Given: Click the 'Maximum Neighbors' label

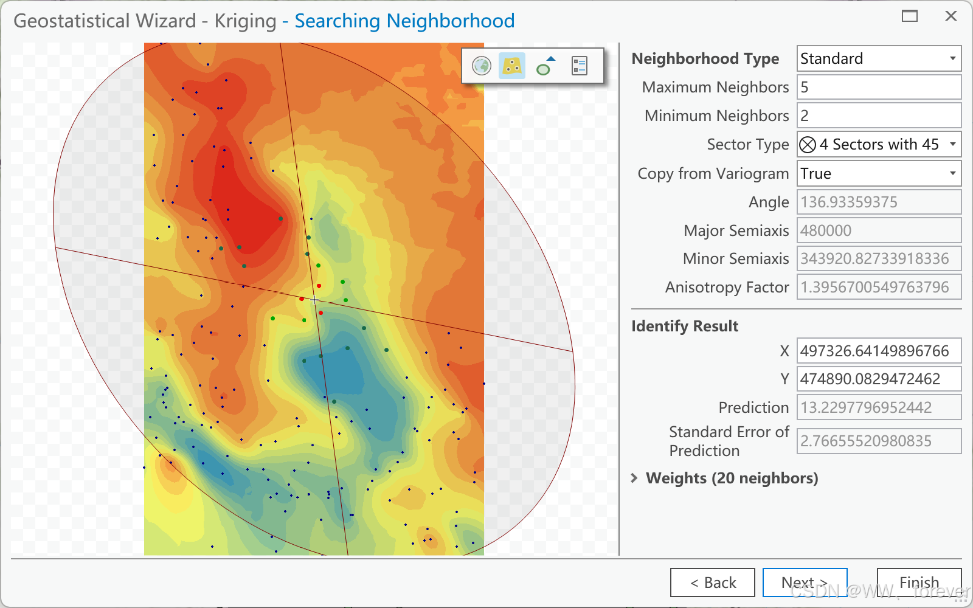Looking at the screenshot, I should [x=715, y=87].
